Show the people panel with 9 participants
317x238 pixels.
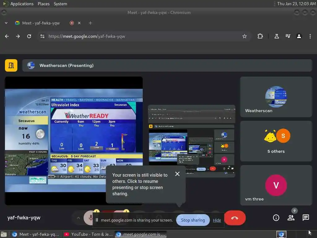pyautogui.click(x=291, y=218)
